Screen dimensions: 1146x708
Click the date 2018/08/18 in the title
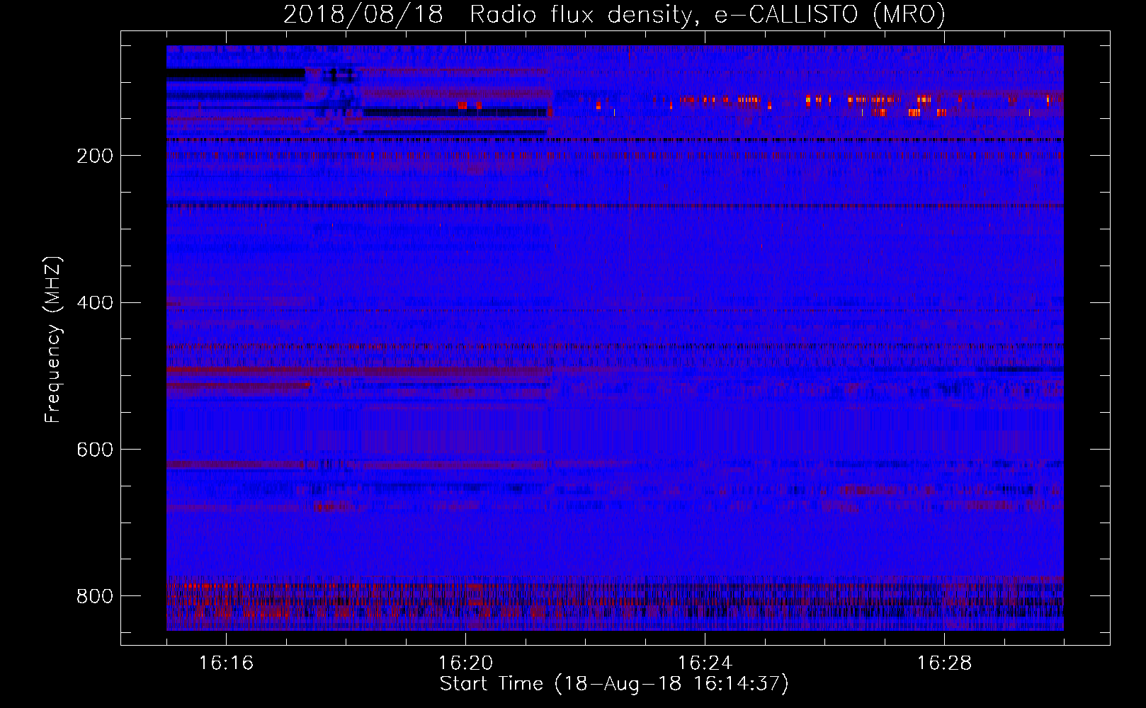click(363, 14)
